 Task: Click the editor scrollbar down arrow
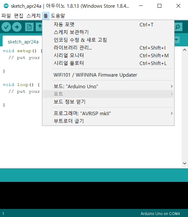click(184, 163)
